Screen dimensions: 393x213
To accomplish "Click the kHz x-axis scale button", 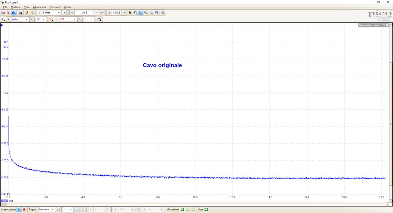I will [5, 201].
